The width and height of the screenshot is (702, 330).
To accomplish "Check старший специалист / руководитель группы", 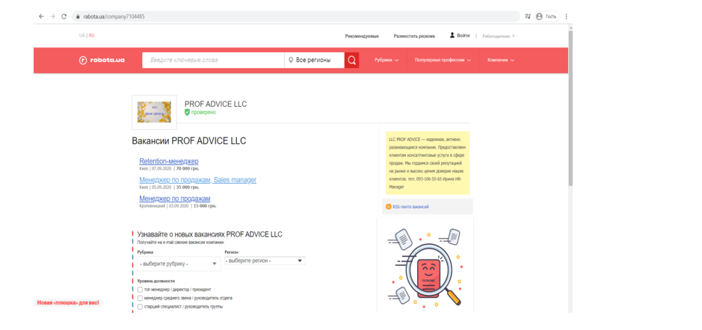I will 140,307.
